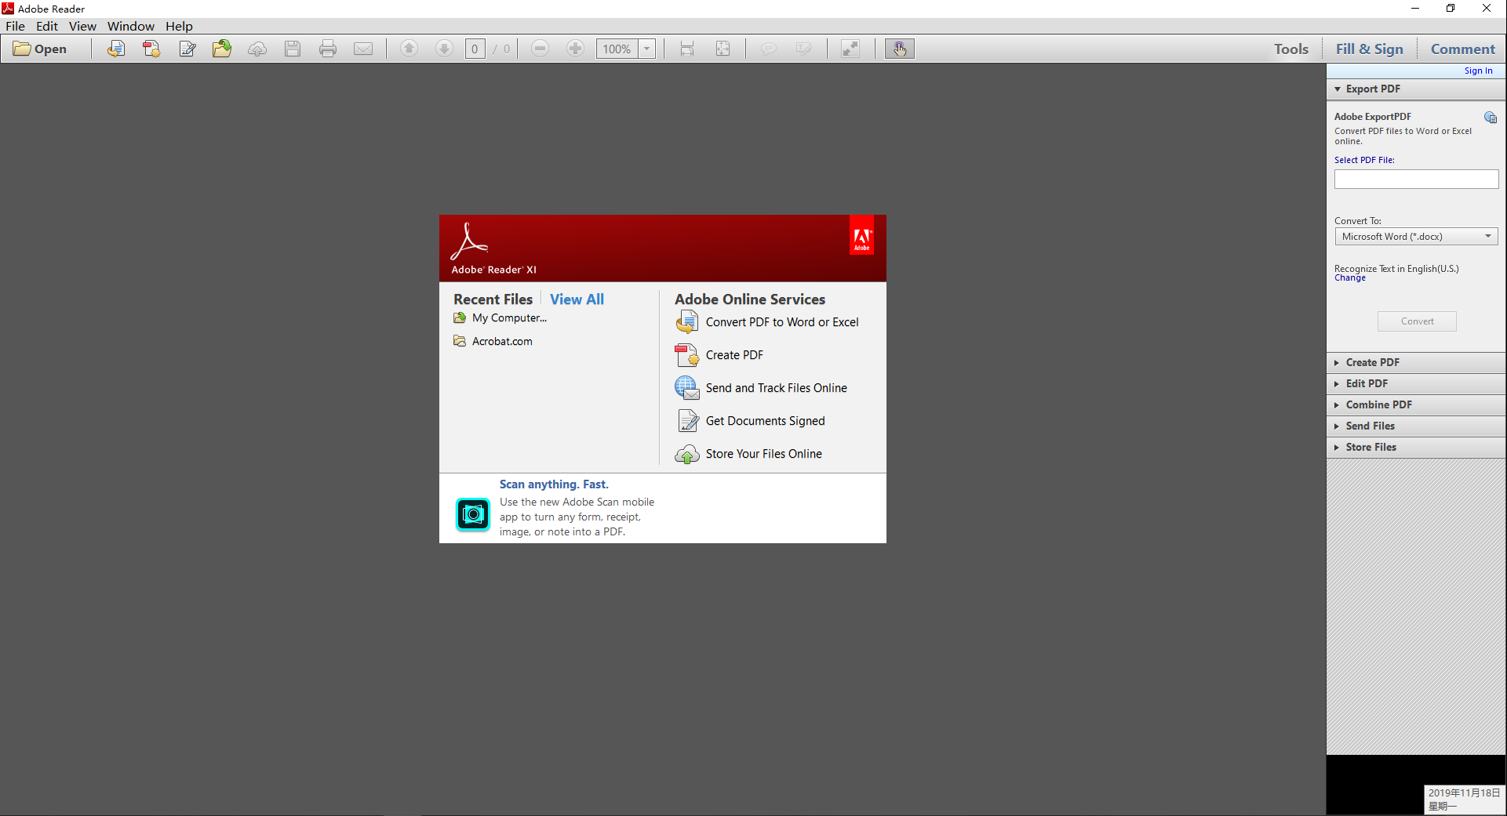Click the Save floppy disk icon

click(x=293, y=49)
